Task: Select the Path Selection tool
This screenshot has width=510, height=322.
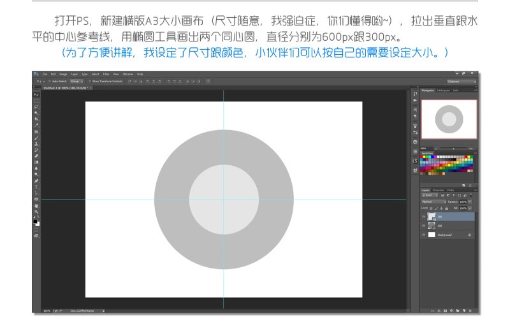Action: (36, 193)
